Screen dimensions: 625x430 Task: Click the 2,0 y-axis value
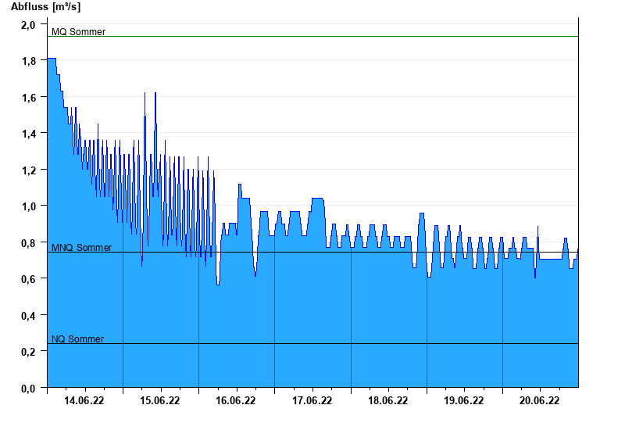pyautogui.click(x=28, y=25)
